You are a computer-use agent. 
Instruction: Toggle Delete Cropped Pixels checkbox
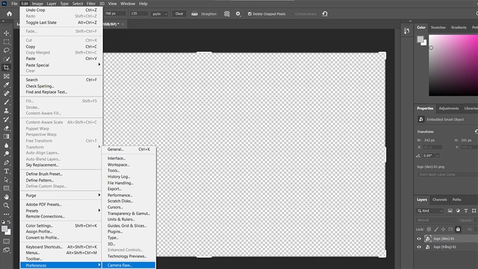[250, 14]
